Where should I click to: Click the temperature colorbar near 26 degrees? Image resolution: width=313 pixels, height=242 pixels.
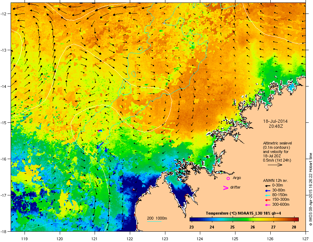[x=253, y=219]
